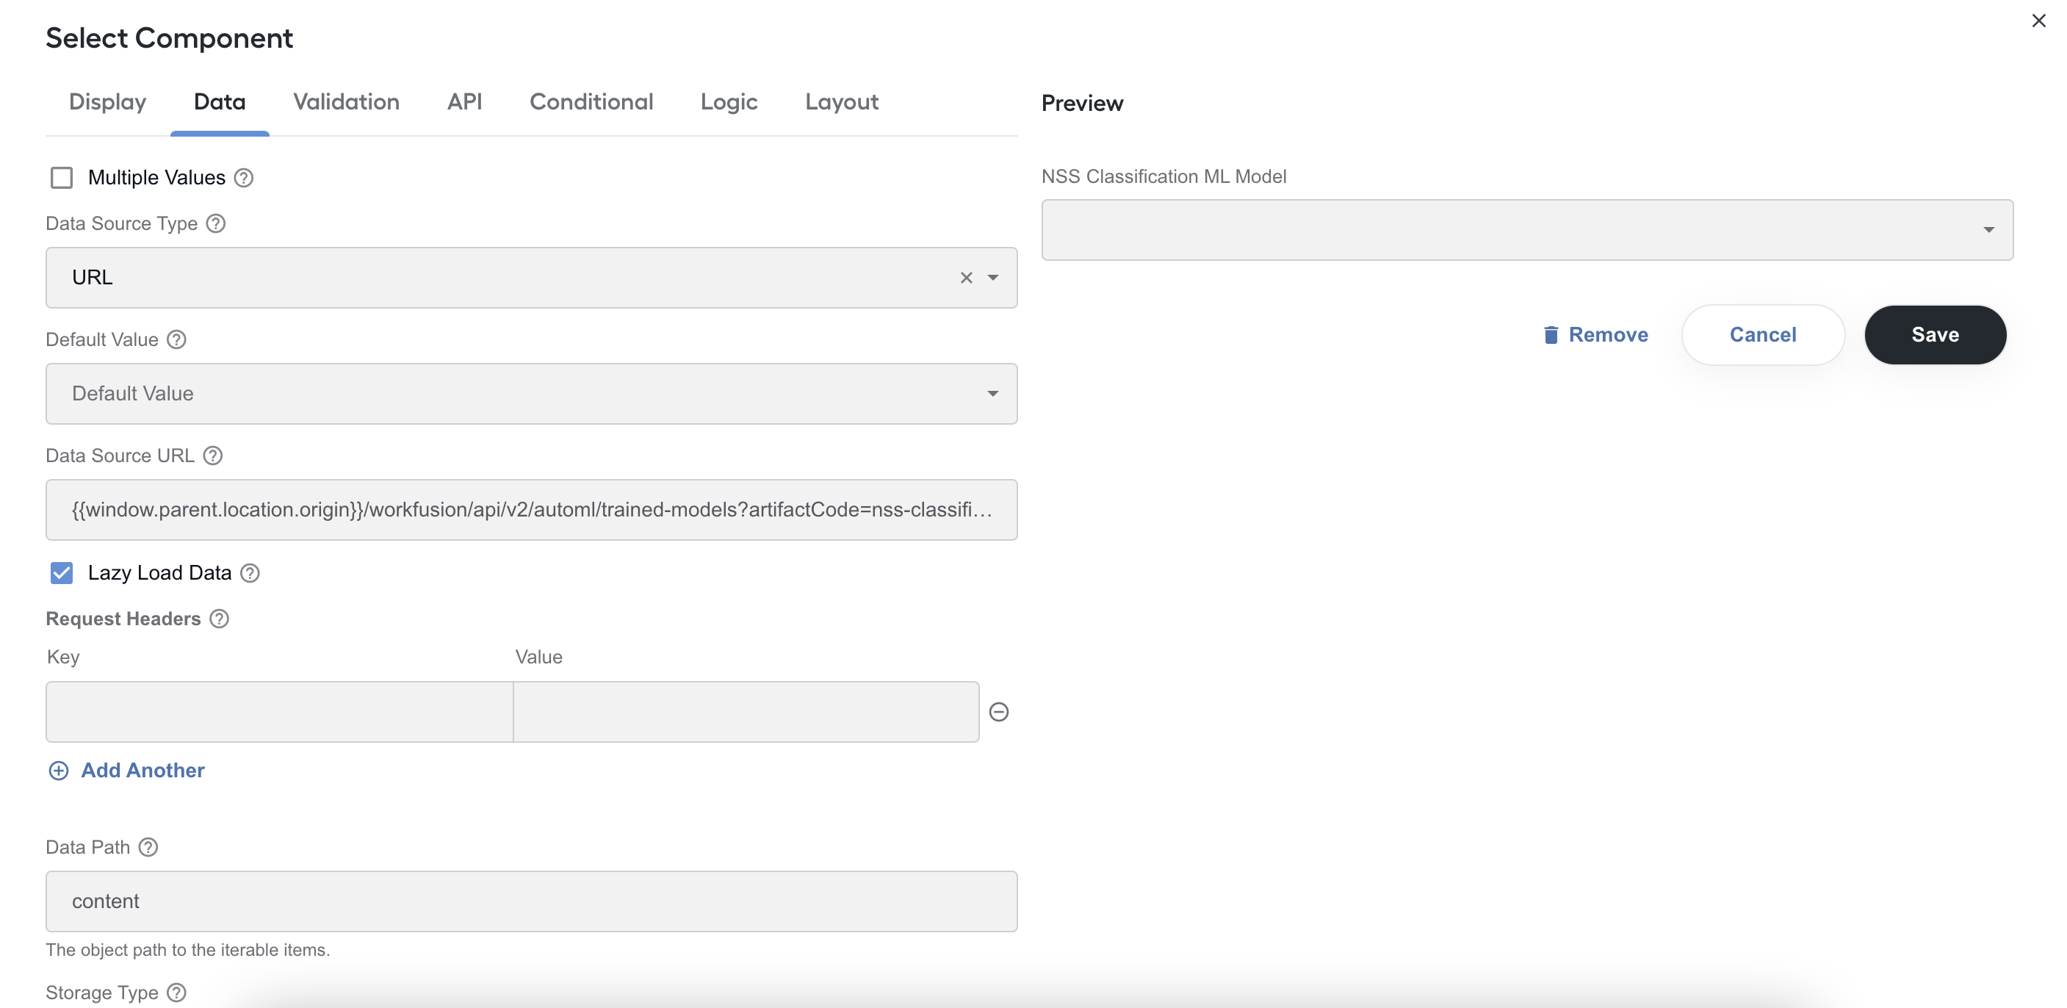Image resolution: width=2067 pixels, height=1008 pixels.
Task: Open help icon next to Multiple Values
Action: coord(244,179)
